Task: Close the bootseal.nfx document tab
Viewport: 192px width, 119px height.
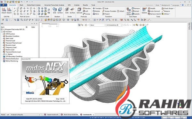Action: (93, 115)
